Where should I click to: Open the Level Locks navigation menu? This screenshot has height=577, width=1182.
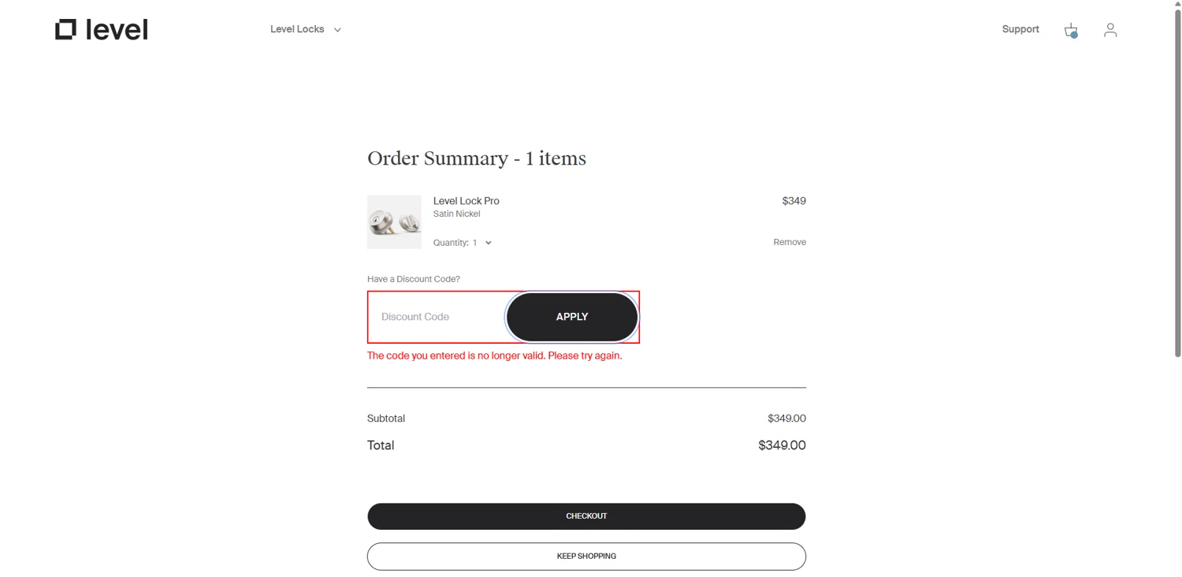297,29
